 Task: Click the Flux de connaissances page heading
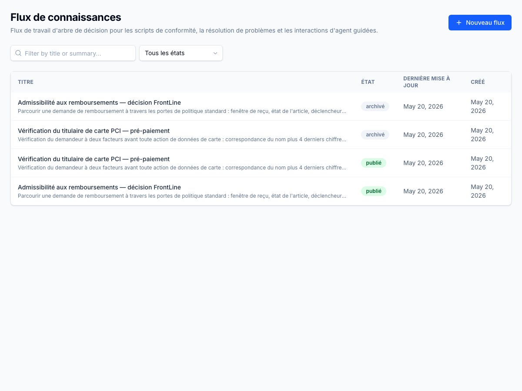(66, 17)
